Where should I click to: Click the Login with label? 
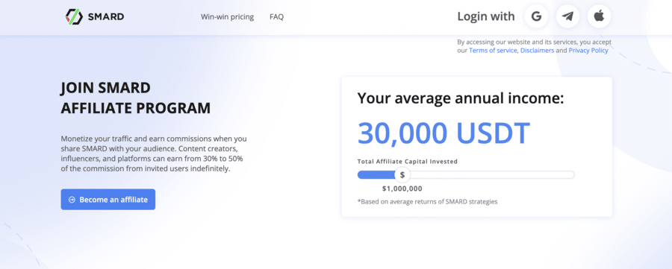(x=486, y=16)
